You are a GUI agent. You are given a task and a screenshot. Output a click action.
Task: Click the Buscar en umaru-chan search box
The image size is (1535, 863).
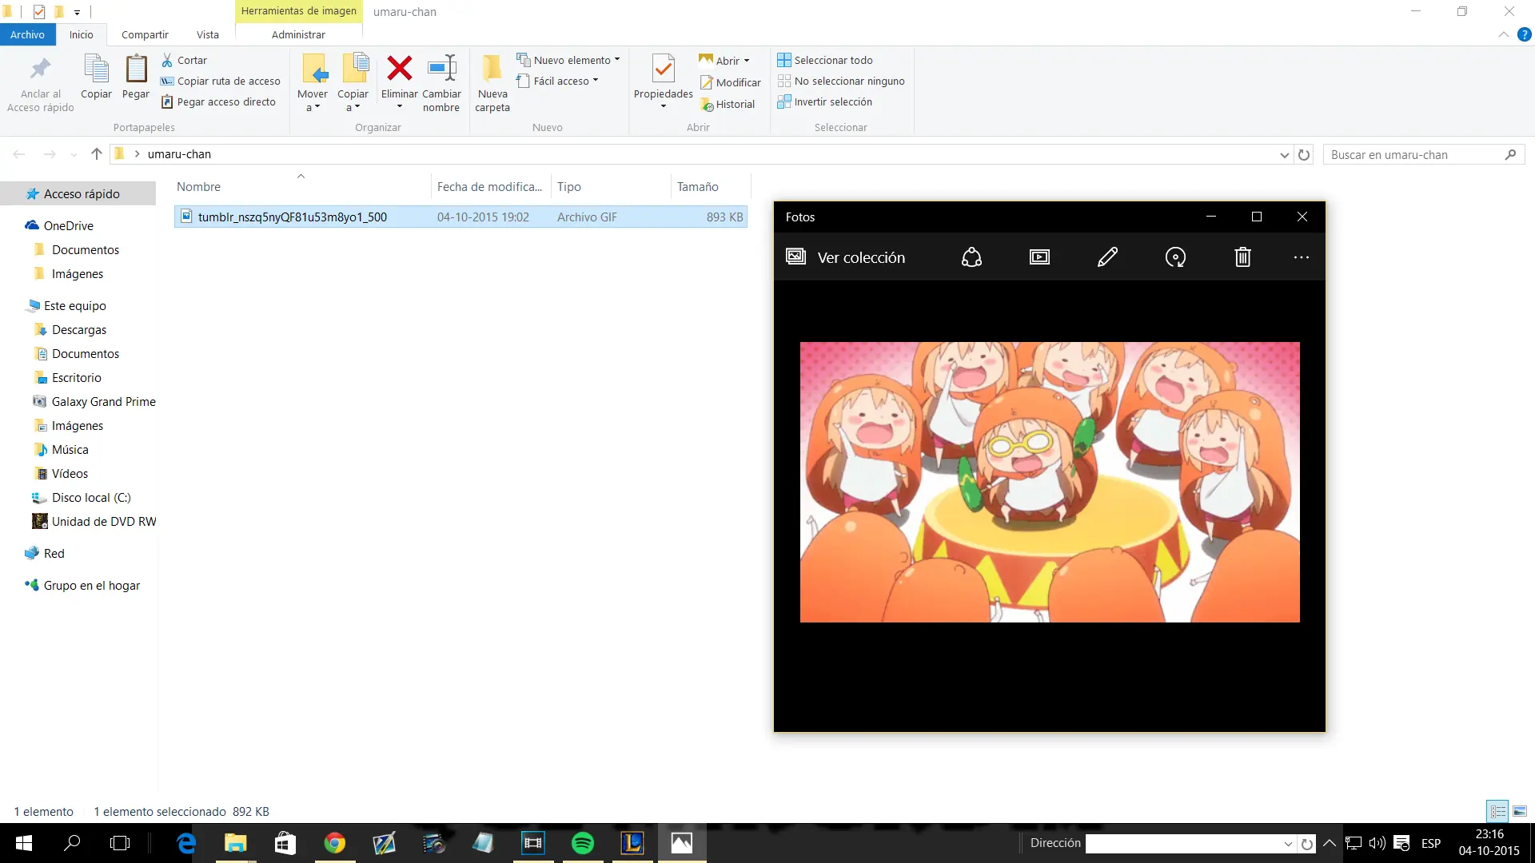(x=1424, y=154)
